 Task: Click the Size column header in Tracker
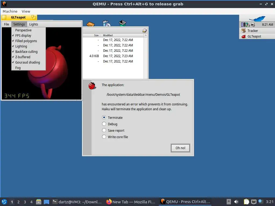coord(92,35)
